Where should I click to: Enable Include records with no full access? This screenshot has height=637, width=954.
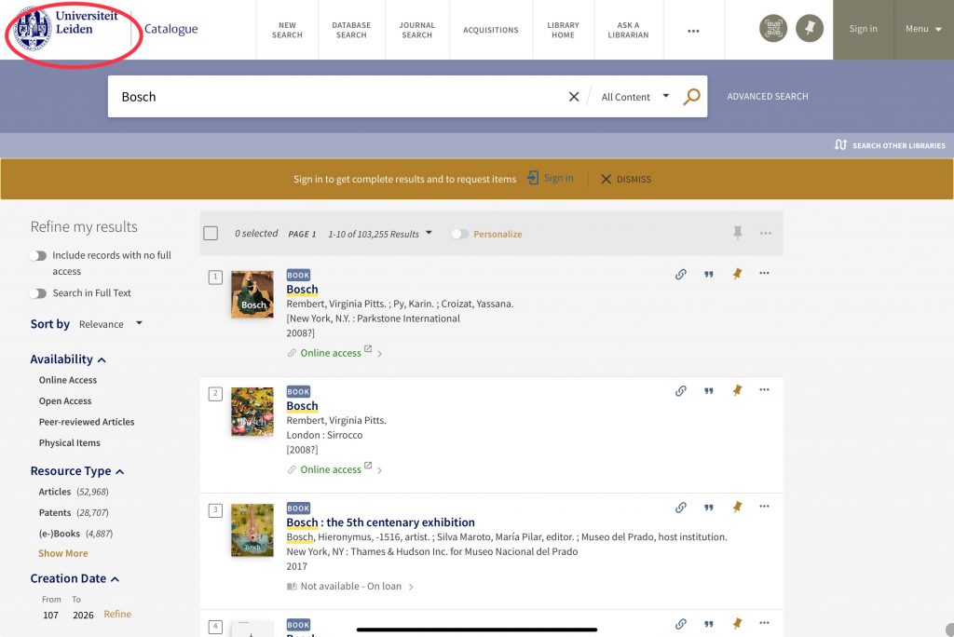click(38, 256)
